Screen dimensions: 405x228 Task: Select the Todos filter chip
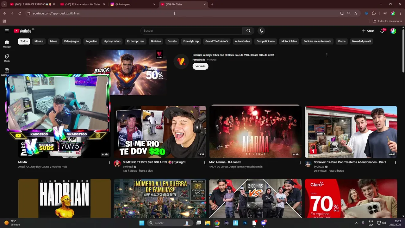coord(24,41)
